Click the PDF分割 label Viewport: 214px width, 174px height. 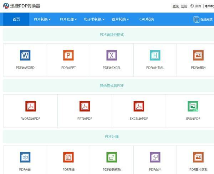click(25, 169)
